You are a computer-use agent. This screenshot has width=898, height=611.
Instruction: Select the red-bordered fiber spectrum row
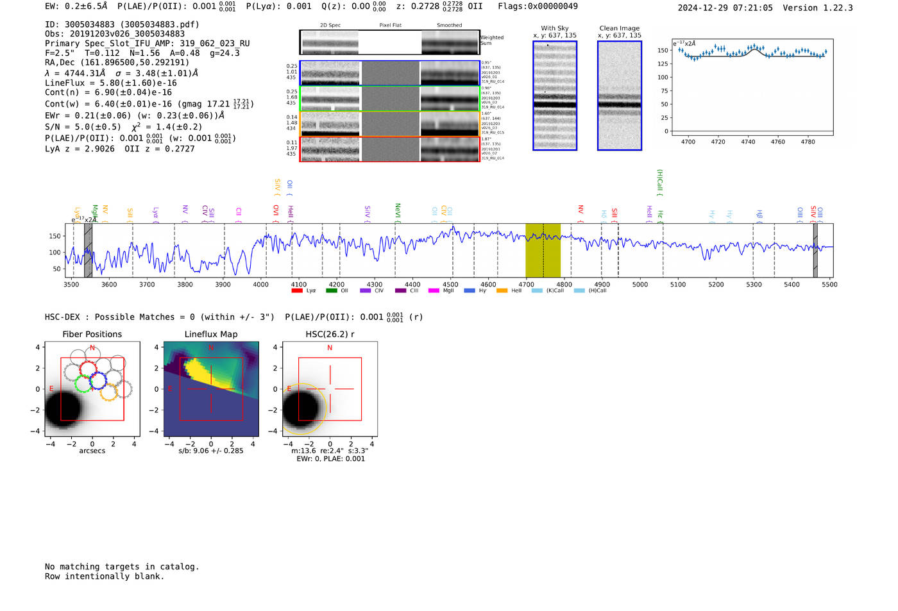pos(389,149)
